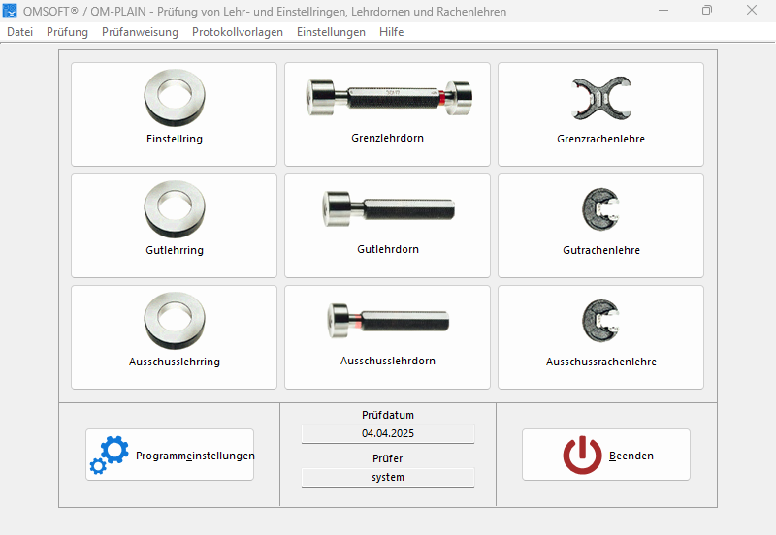The image size is (776, 535).
Task: Select the Ausschusslehrdorn plug gauge
Action: pos(387,337)
